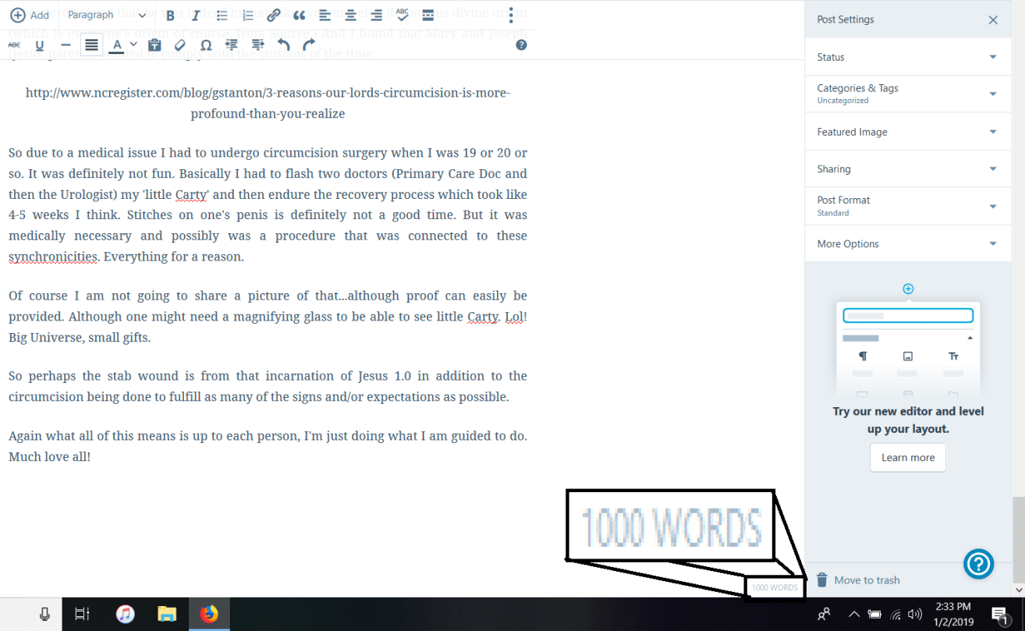
Task: Toggle underline formatting
Action: coord(40,44)
